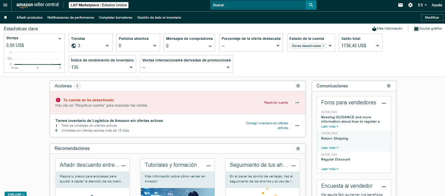Click the inventory index value 135
This screenshot has width=445, height=196.
[75, 67]
